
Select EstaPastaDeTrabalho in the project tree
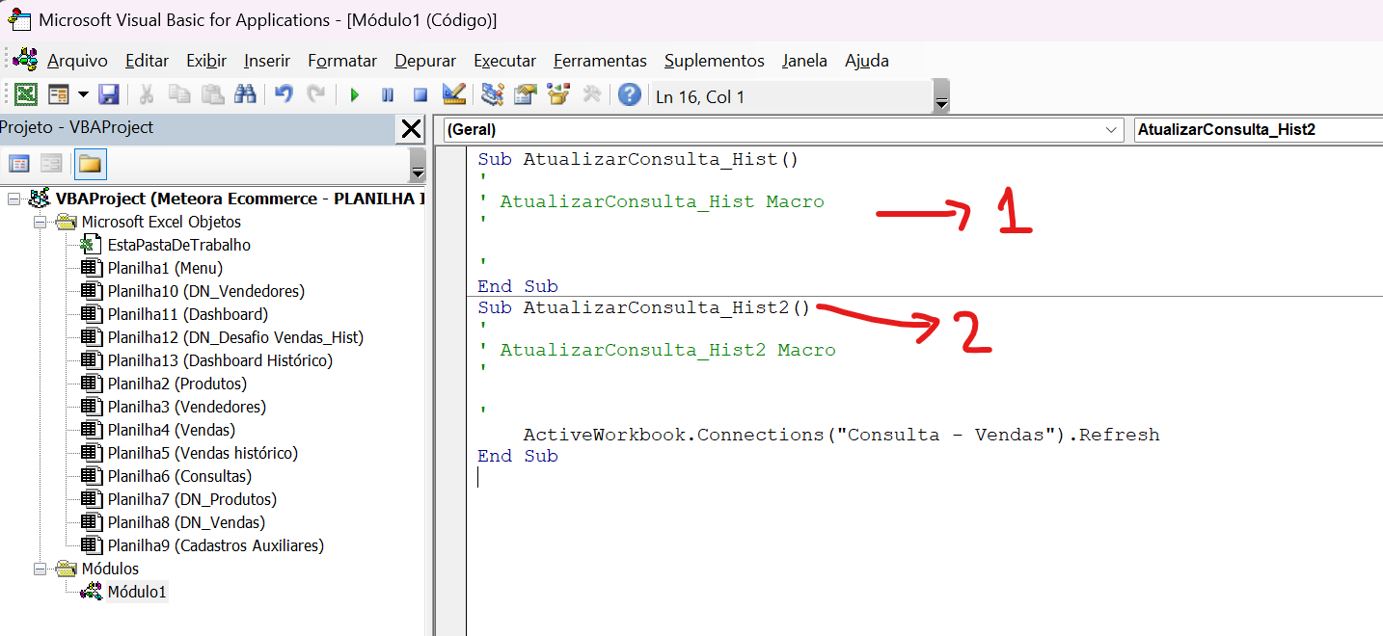178,245
